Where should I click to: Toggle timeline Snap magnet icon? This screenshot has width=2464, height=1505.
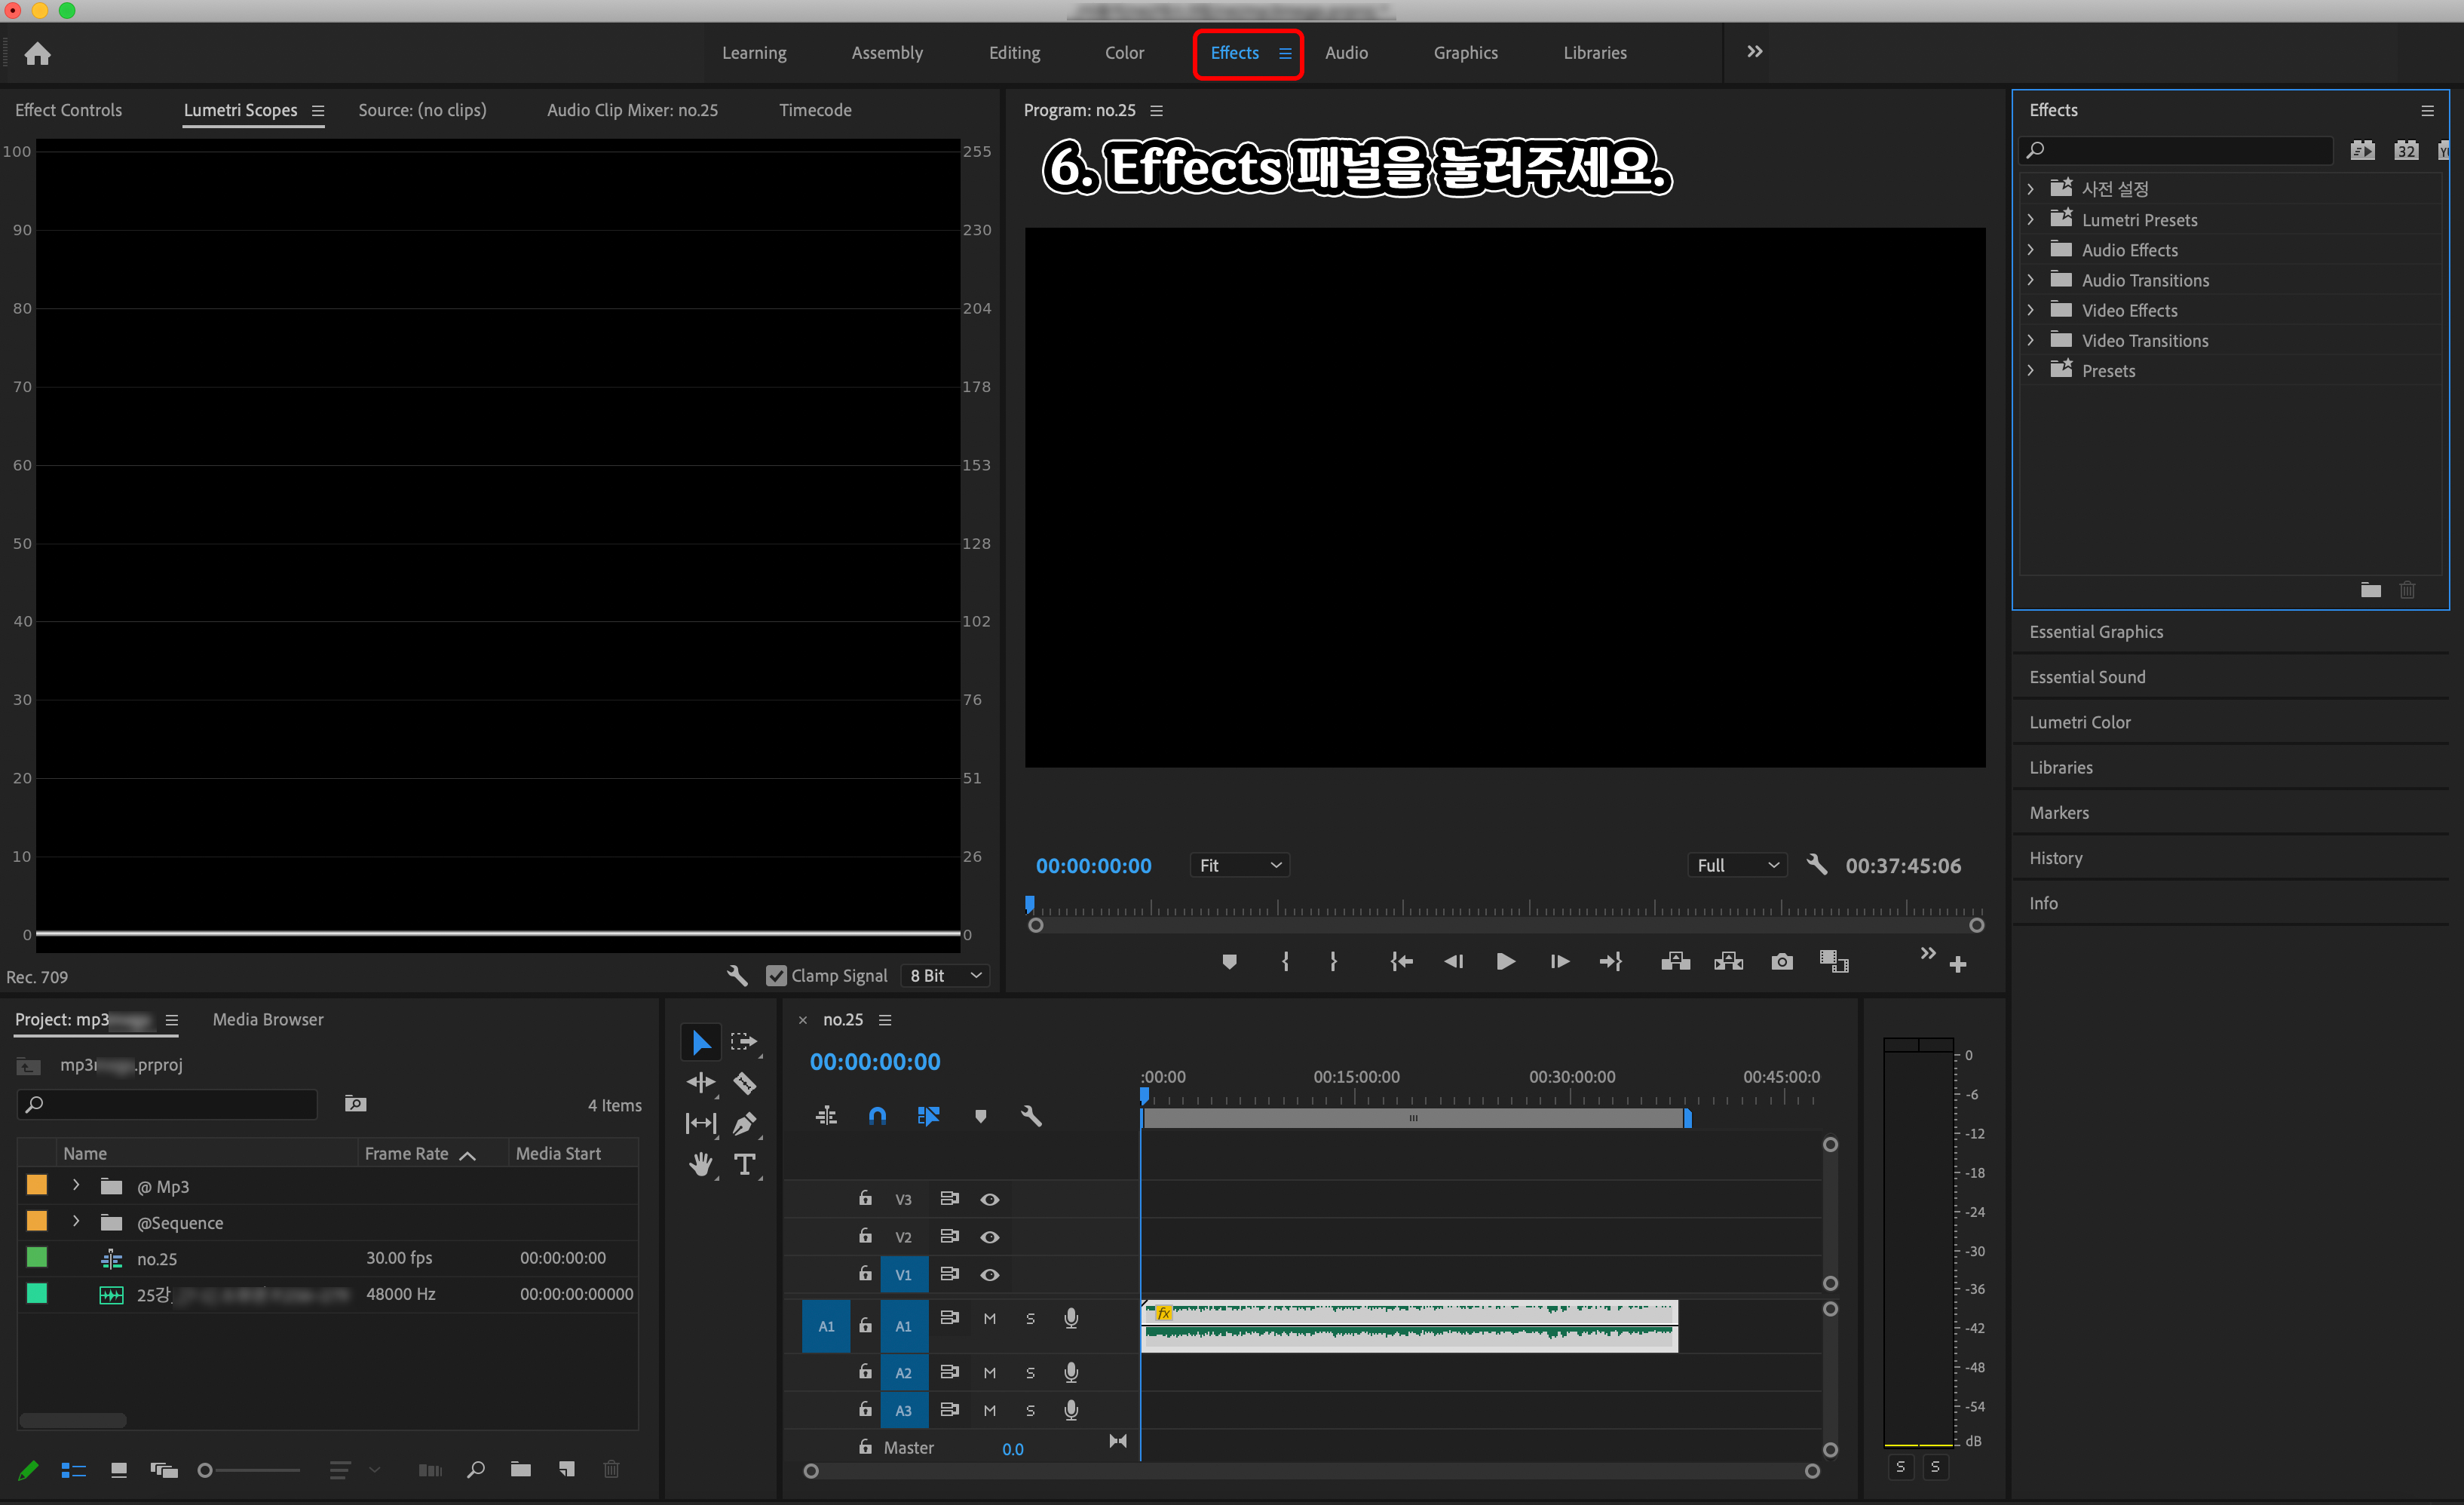877,1116
